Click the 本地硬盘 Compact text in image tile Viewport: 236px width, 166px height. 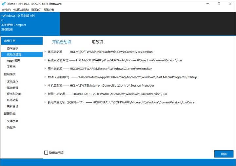(14, 25)
